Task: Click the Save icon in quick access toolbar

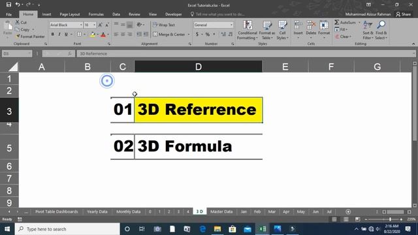Action: coord(8,5)
